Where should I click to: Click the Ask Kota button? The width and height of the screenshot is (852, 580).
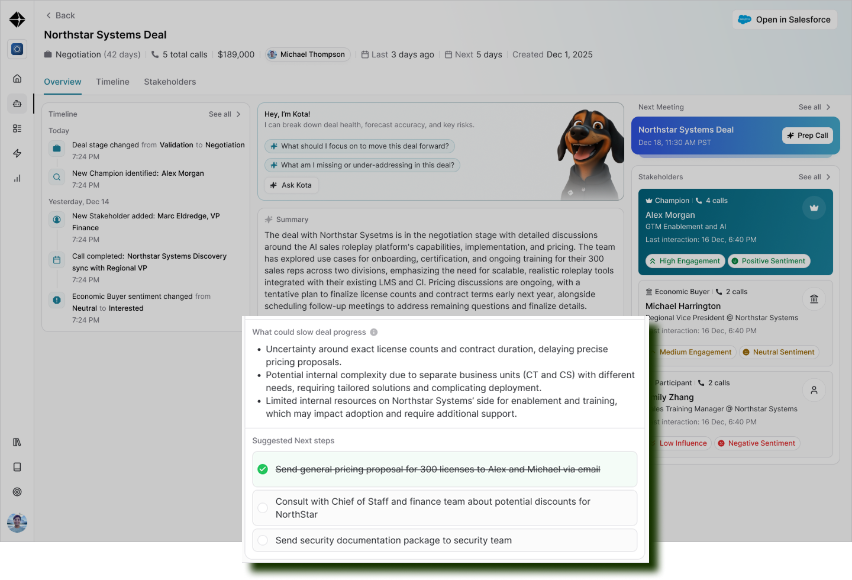coord(291,185)
